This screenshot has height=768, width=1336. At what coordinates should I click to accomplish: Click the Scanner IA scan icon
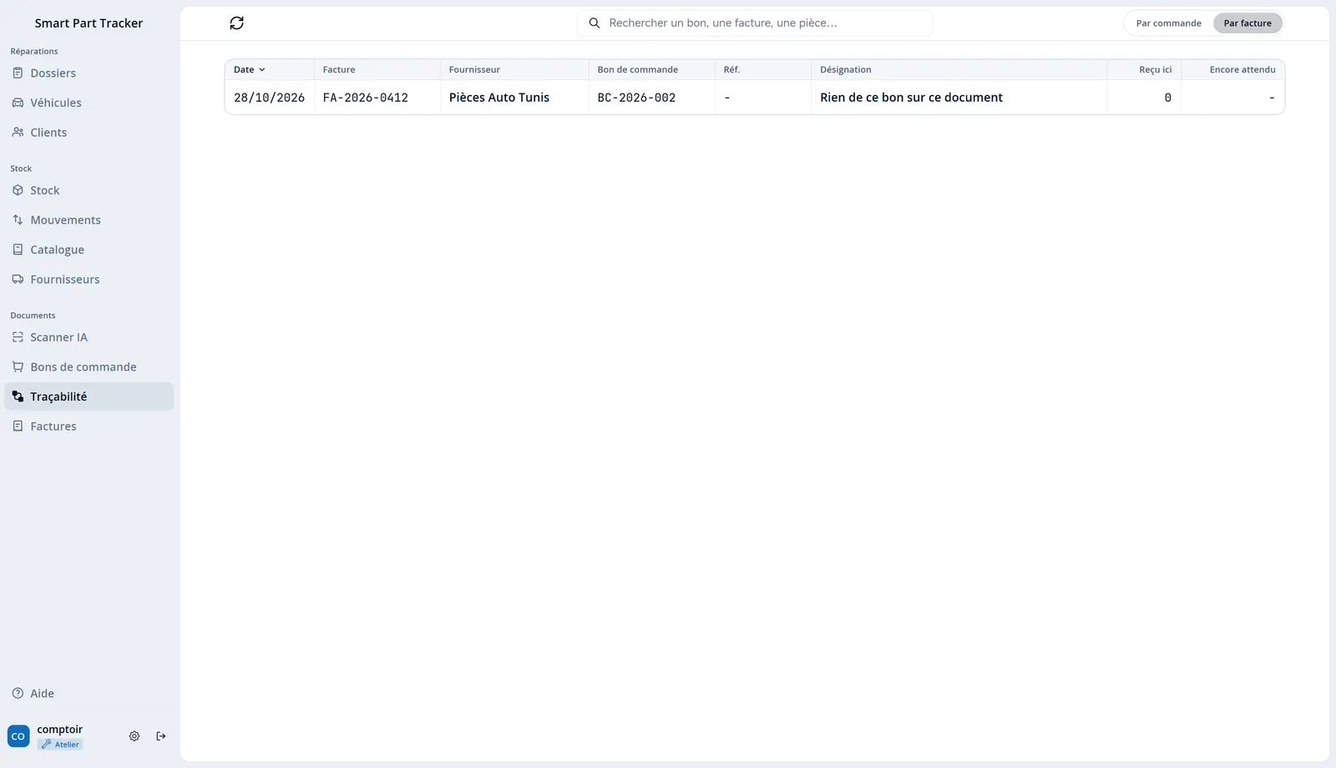[x=18, y=337]
